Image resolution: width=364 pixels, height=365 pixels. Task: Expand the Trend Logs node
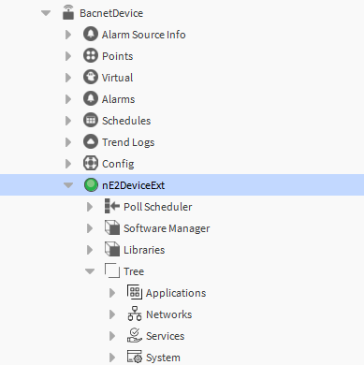[68, 142]
